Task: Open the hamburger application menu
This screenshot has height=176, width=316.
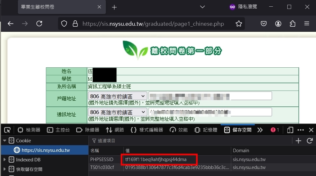Action: point(307,24)
